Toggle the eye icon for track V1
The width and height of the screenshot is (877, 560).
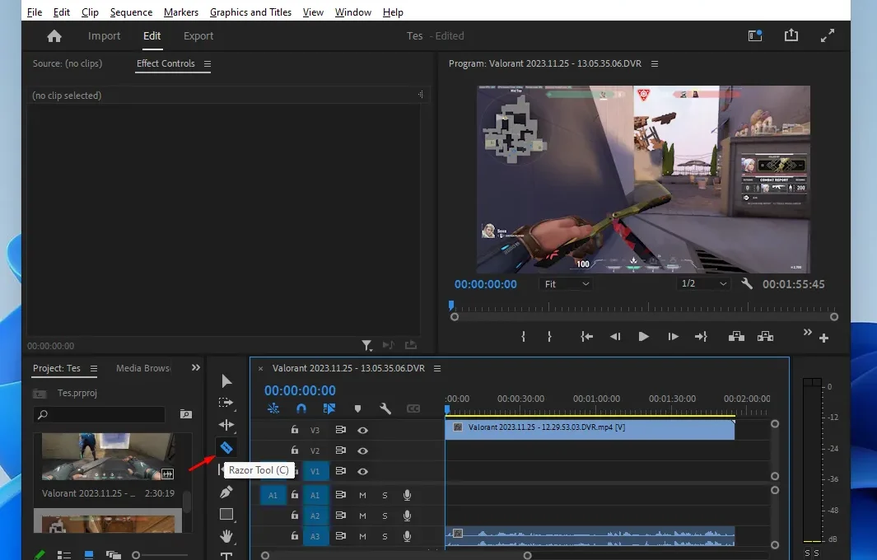(x=362, y=472)
